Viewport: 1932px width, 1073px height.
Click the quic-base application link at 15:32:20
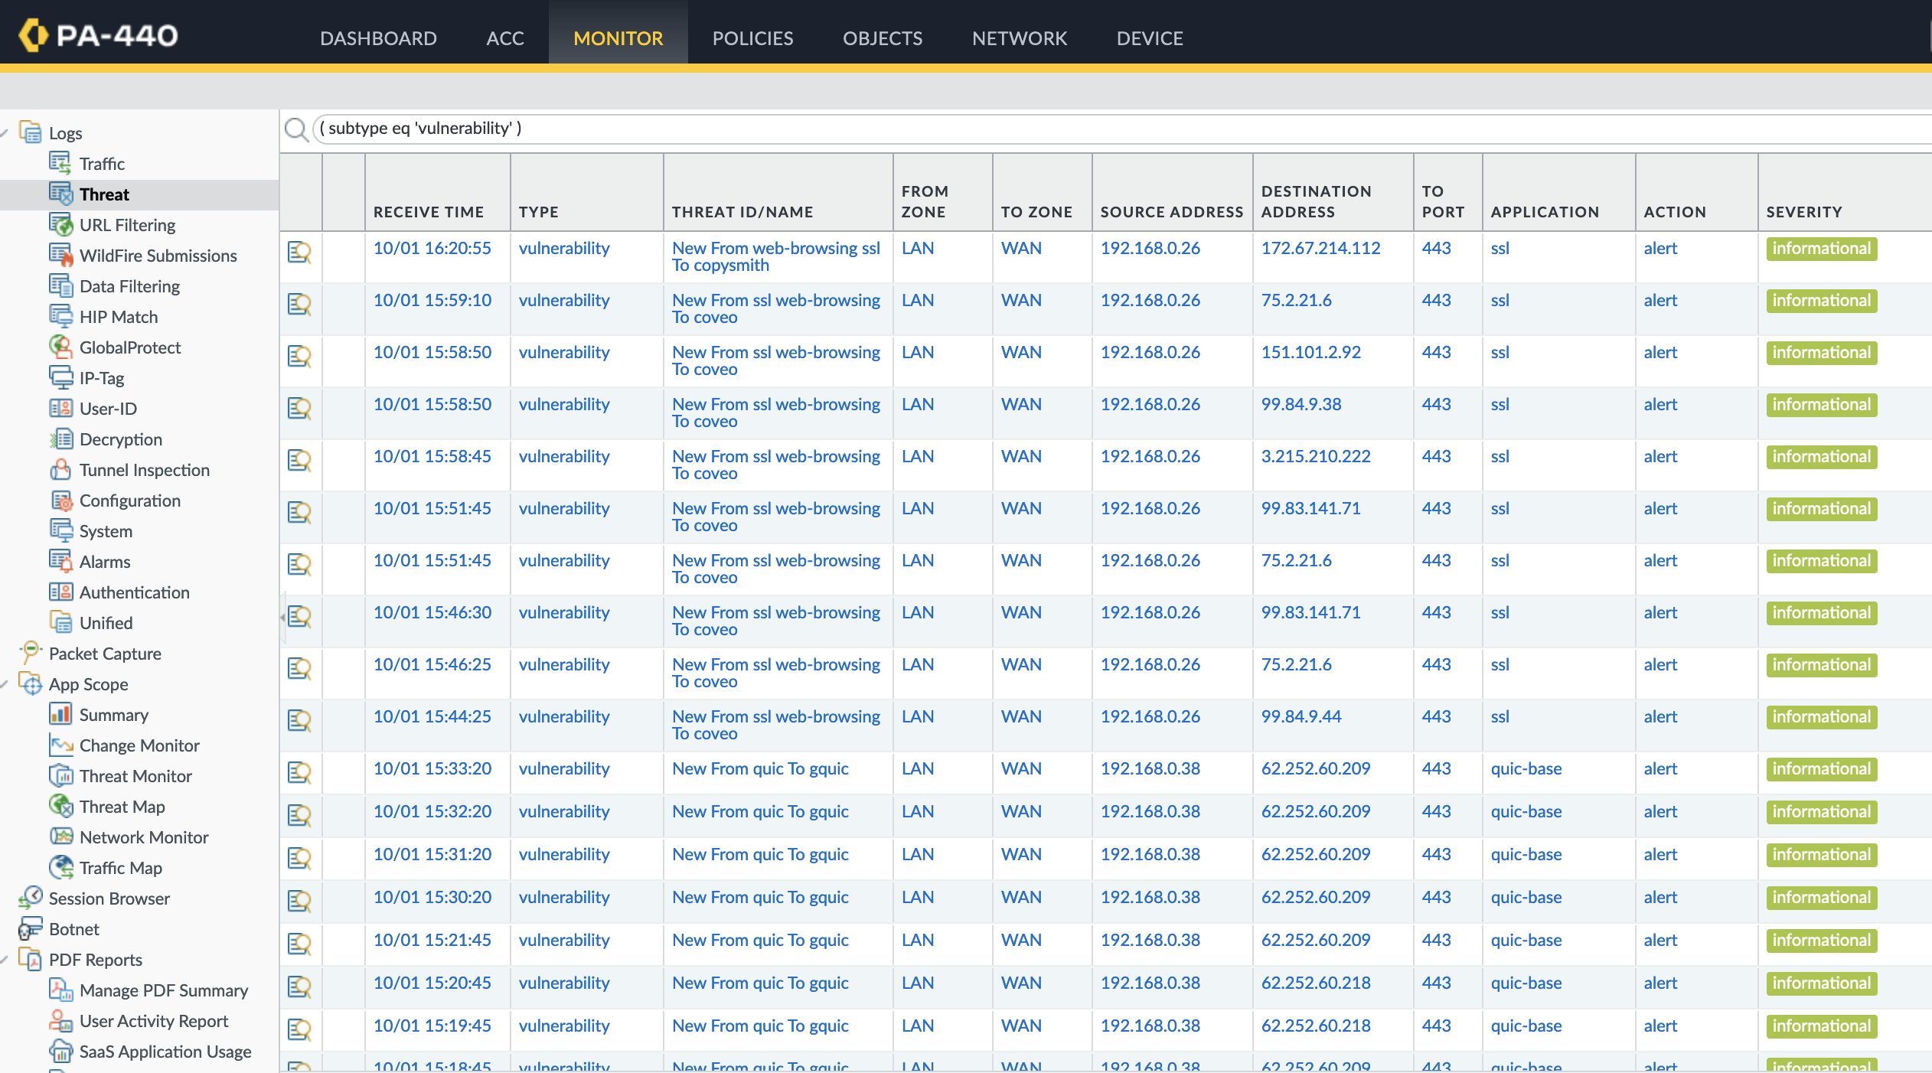coord(1526,811)
